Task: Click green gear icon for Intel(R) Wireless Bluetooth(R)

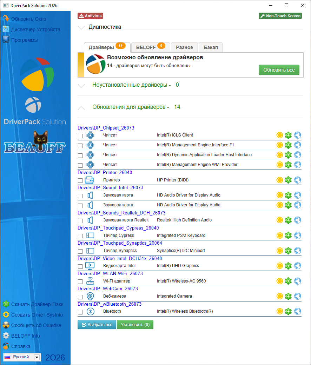Action: (x=289, y=311)
